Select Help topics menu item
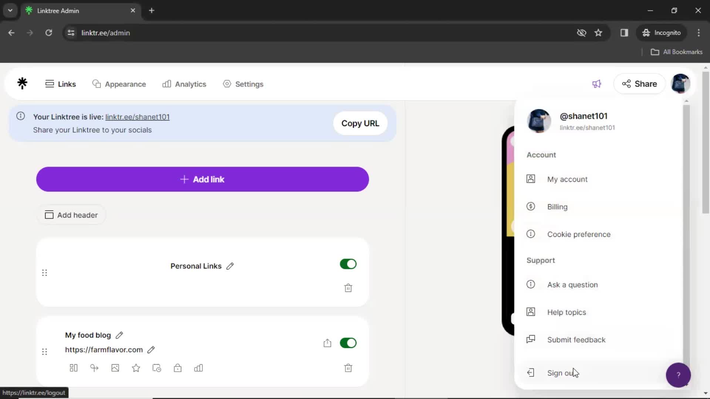 (x=599, y=312)
